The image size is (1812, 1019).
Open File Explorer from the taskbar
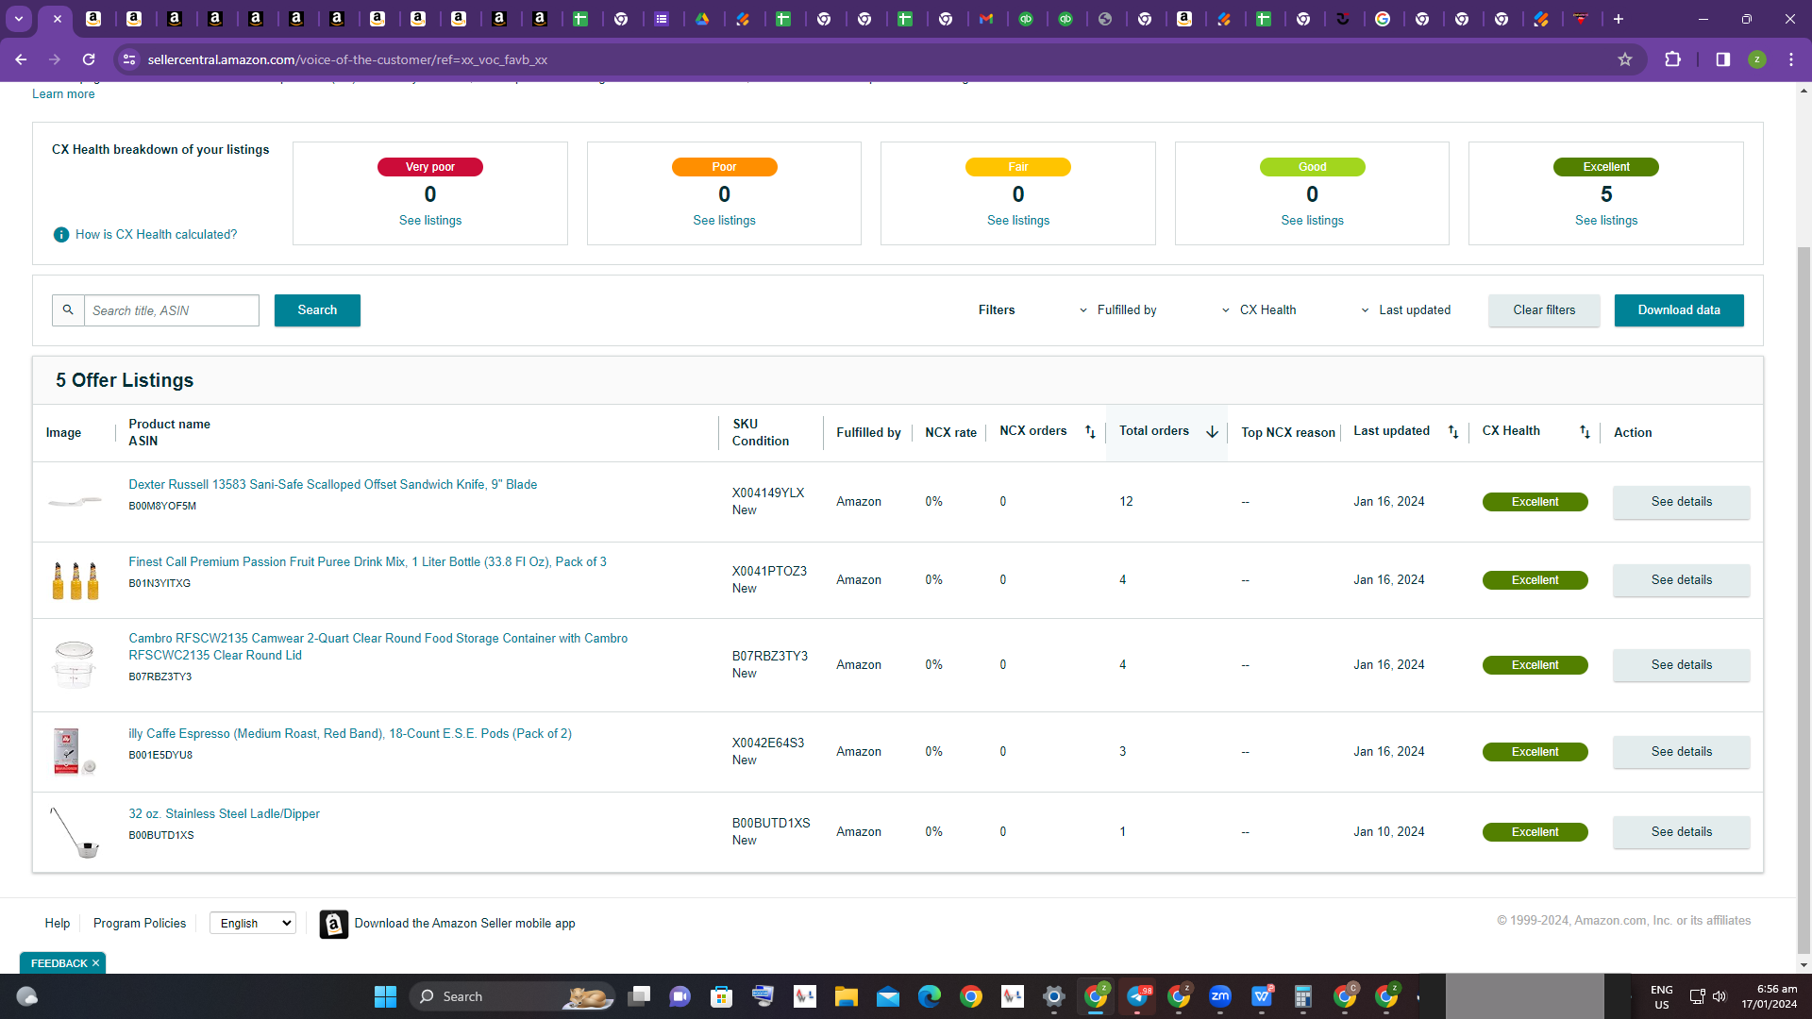tap(846, 996)
